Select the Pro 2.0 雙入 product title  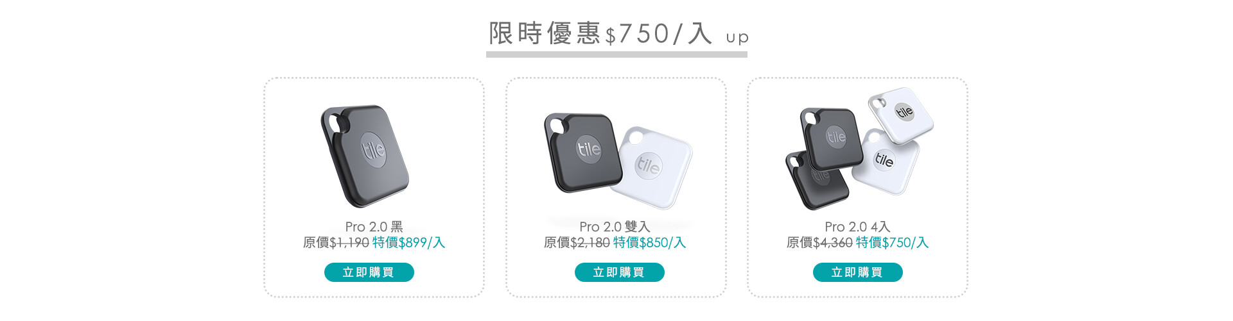coord(615,227)
